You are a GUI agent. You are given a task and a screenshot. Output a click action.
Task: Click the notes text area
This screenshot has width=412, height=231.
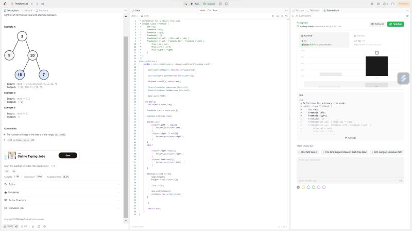click(x=350, y=168)
